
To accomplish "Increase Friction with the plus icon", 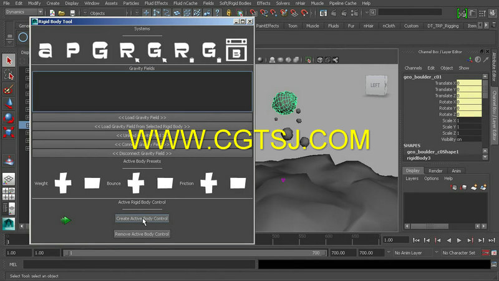I will (x=209, y=183).
